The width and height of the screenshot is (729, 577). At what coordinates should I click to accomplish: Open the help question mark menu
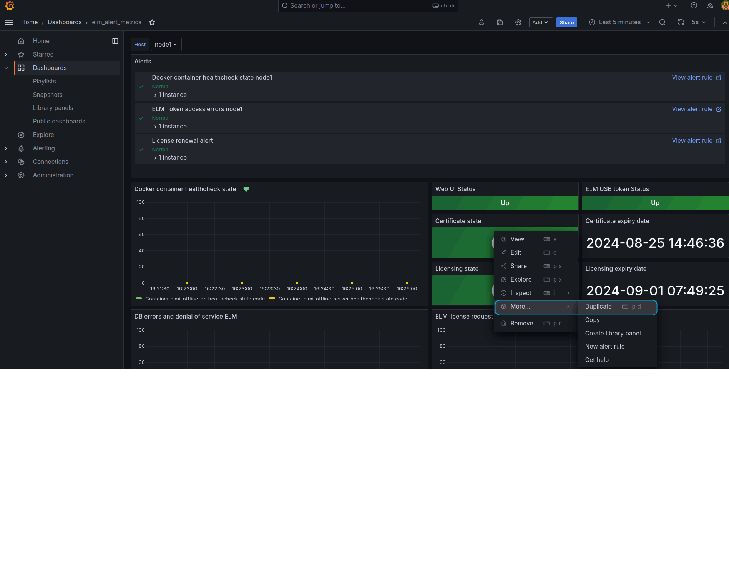pos(694,5)
